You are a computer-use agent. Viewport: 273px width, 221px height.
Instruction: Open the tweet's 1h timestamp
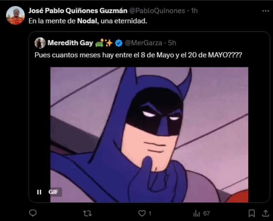pyautogui.click(x=194, y=11)
